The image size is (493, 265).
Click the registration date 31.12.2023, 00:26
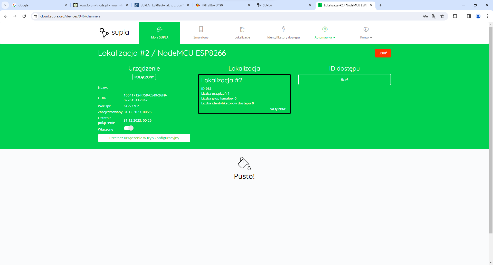pyautogui.click(x=138, y=112)
